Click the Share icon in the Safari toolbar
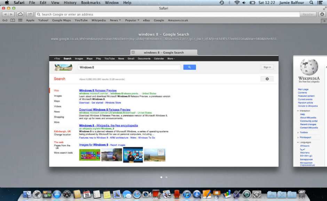 [30, 14]
